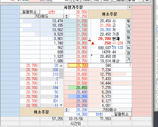This screenshot has width=158, height=127.
Task: Click the tick list scrollbar thumb
Action: [61, 74]
